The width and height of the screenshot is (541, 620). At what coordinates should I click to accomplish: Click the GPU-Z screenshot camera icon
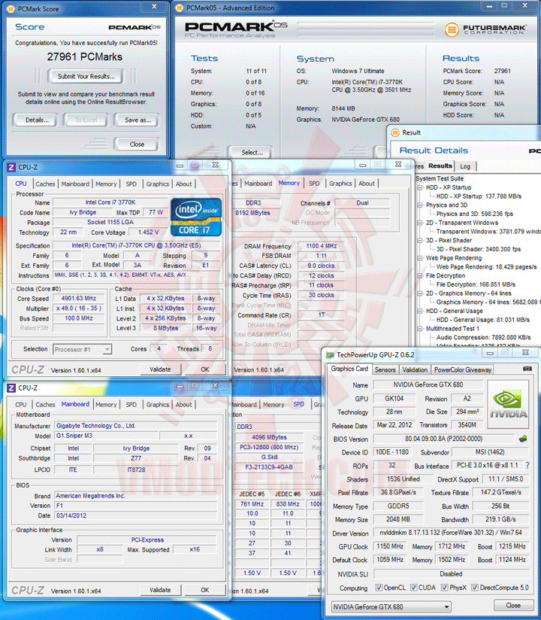coord(527,369)
